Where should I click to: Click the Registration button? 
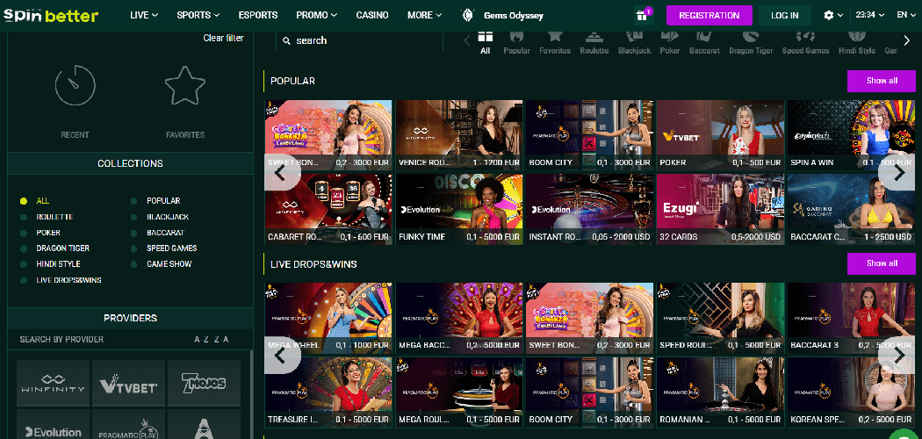[x=709, y=15]
